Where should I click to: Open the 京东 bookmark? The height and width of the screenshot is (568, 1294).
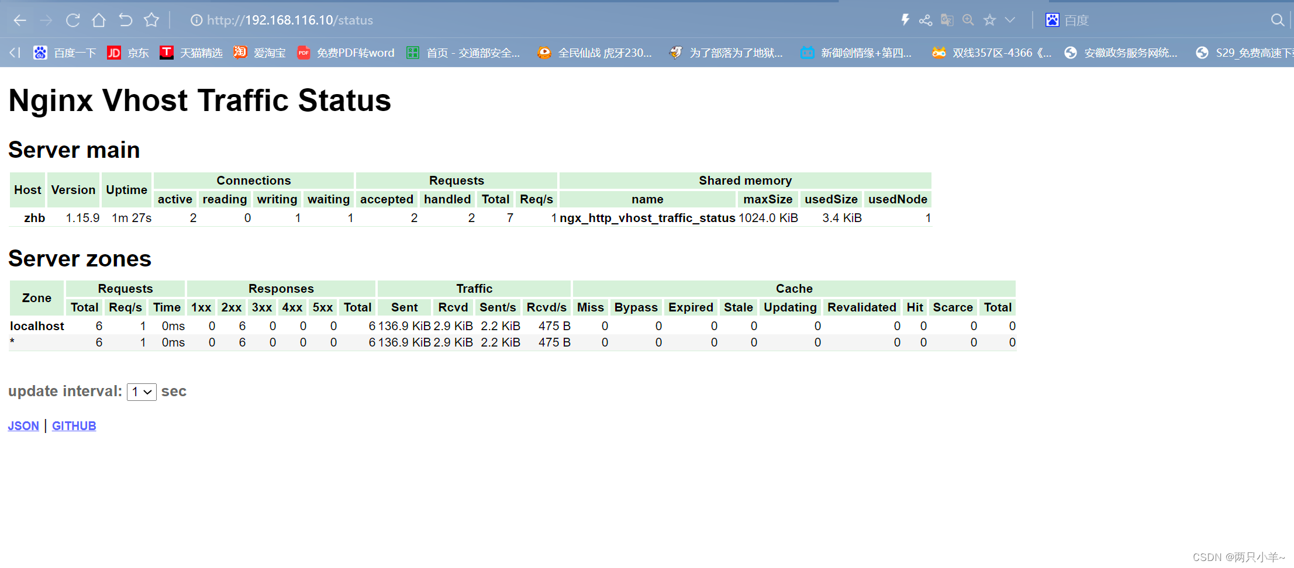pos(128,53)
